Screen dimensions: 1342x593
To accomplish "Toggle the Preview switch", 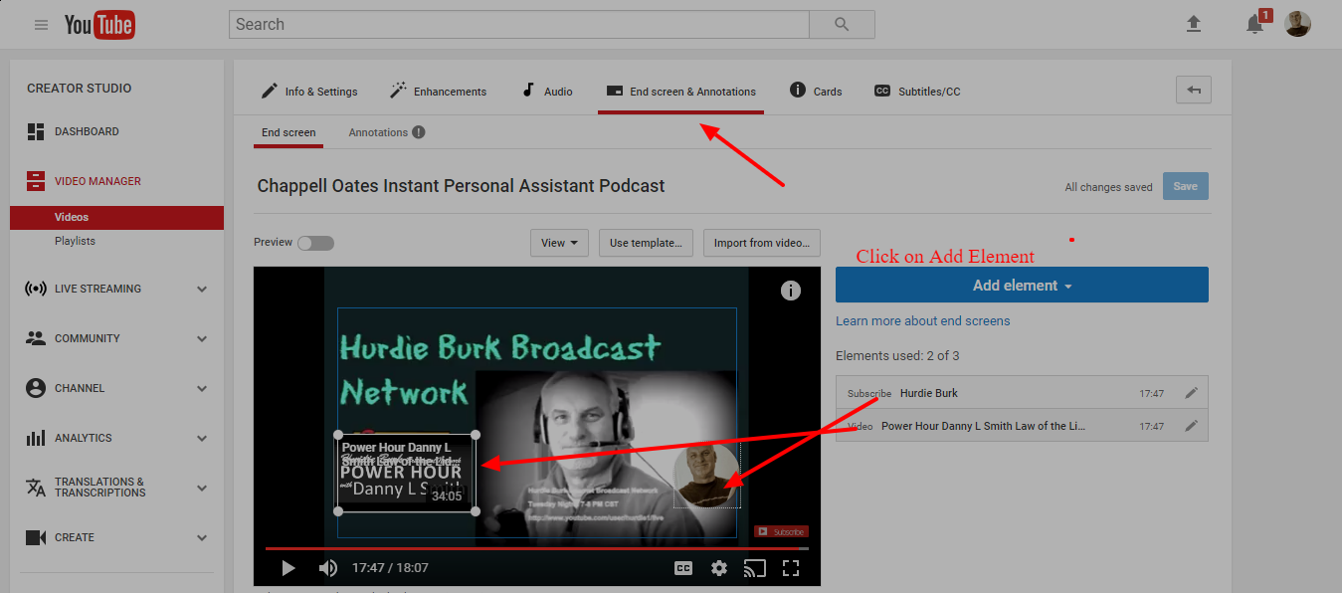I will click(315, 243).
